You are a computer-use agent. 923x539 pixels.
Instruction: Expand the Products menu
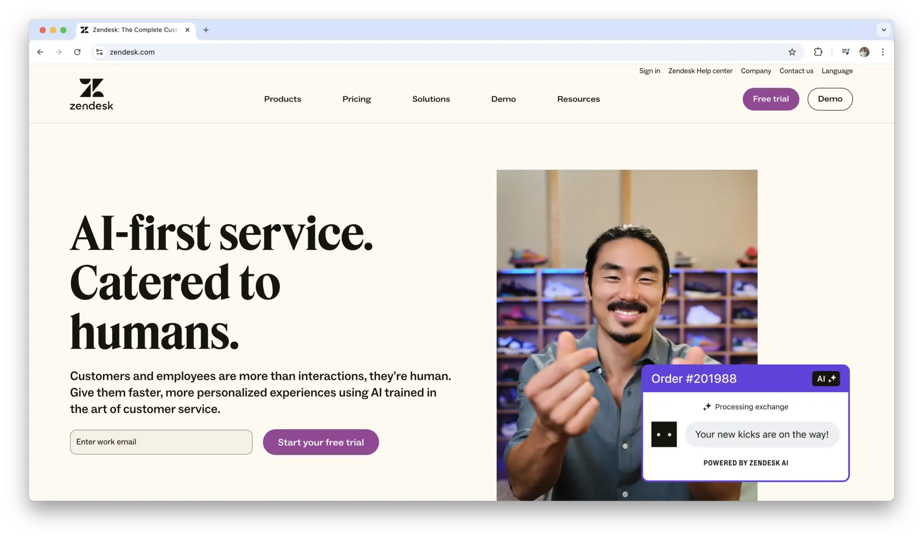pyautogui.click(x=282, y=99)
